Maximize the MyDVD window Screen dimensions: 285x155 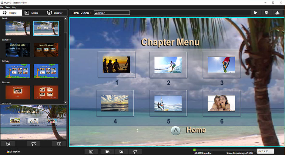point(273,2)
